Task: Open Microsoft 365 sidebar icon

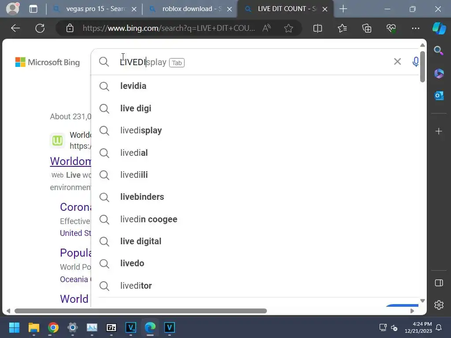Action: (439, 73)
